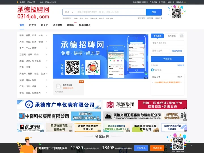Focus the keyword search input field
The image size is (204, 153).
pos(111,12)
